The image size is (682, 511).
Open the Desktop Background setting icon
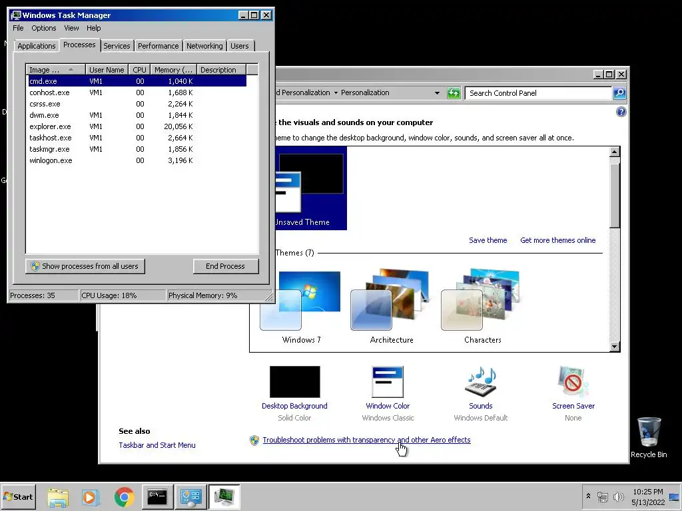click(x=295, y=381)
